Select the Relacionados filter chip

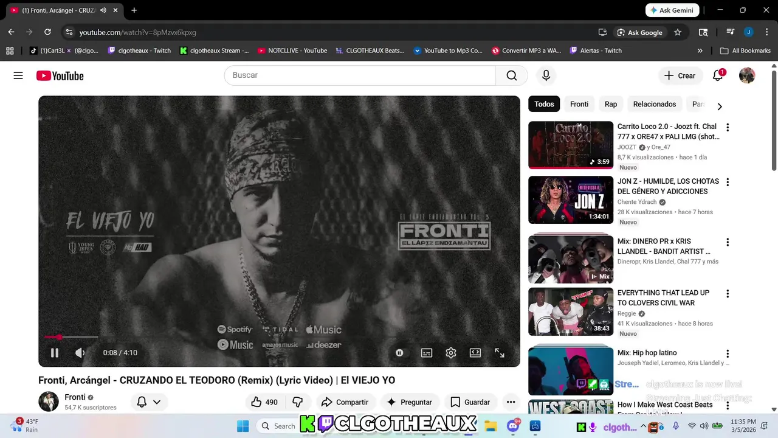(x=655, y=104)
